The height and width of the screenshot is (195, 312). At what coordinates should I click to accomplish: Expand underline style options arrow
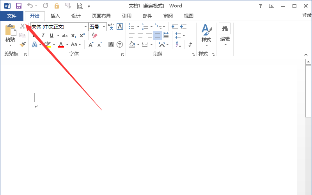58,35
